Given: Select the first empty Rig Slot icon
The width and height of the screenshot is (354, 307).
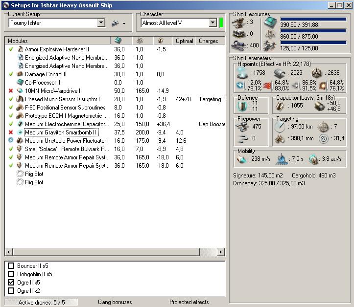Looking at the screenshot, I should pos(20,174).
